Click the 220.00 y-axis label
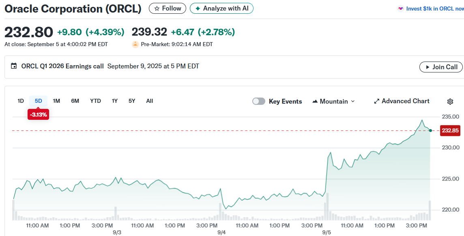 [x=450, y=210]
